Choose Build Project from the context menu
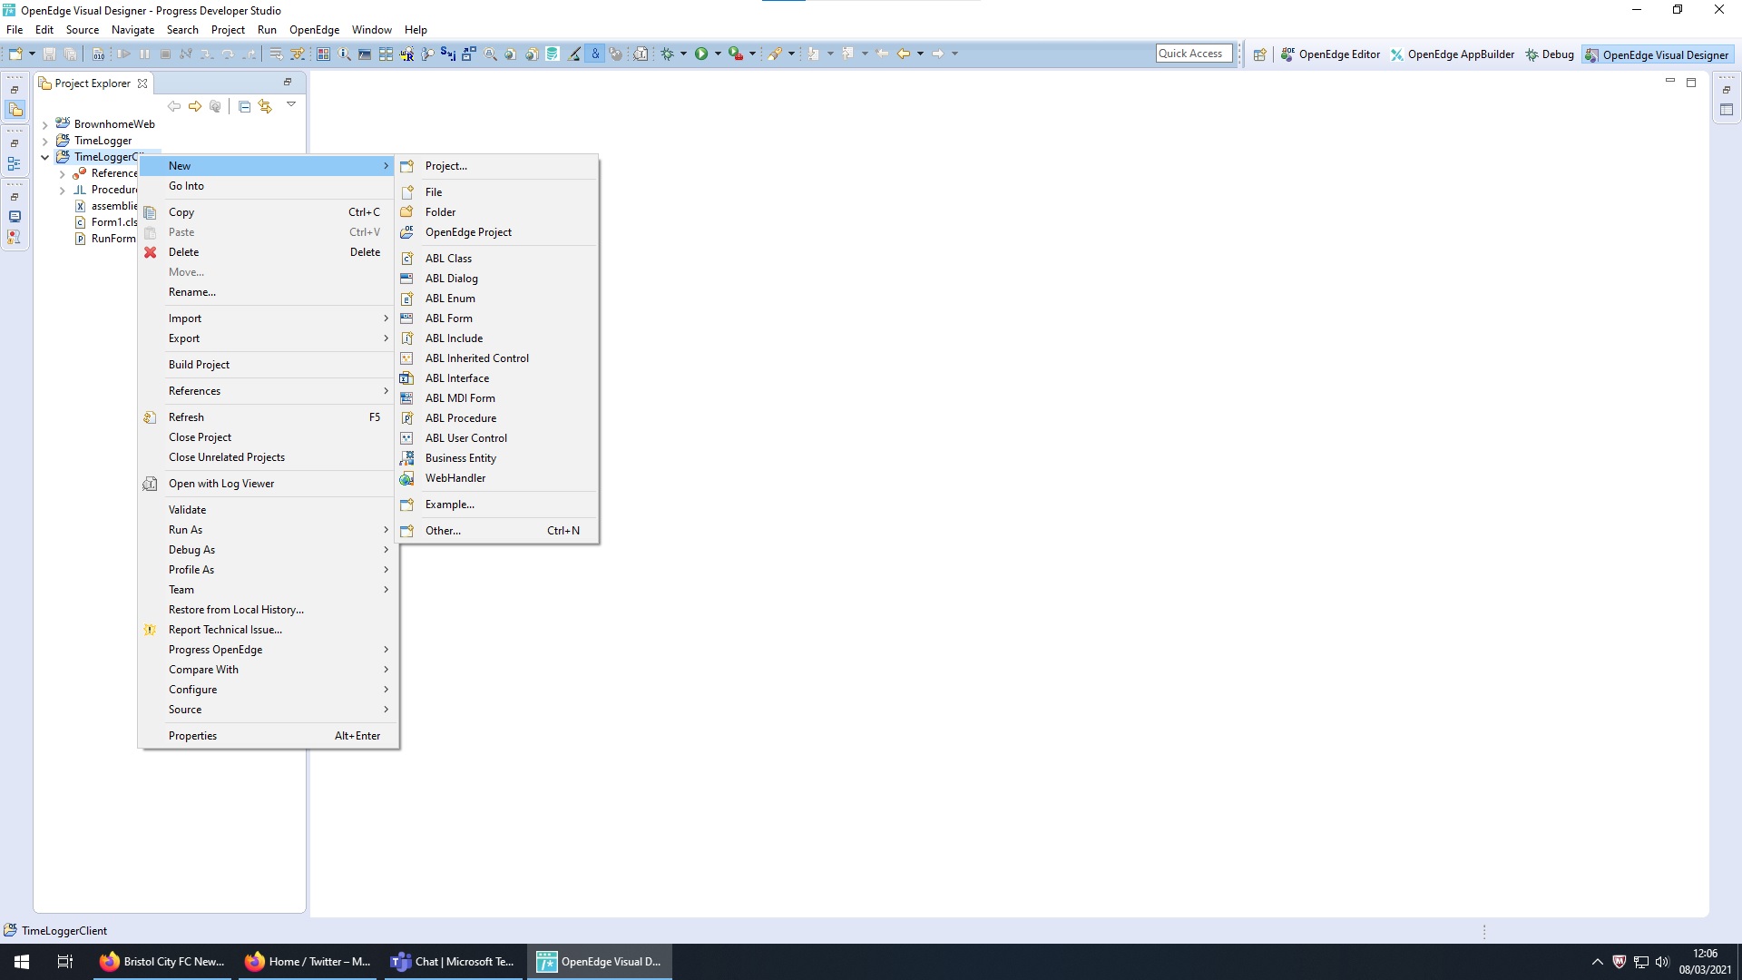The width and height of the screenshot is (1742, 980). pyautogui.click(x=200, y=364)
